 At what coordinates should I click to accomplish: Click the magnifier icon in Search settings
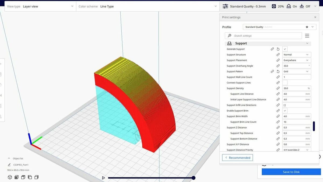[x=229, y=36]
